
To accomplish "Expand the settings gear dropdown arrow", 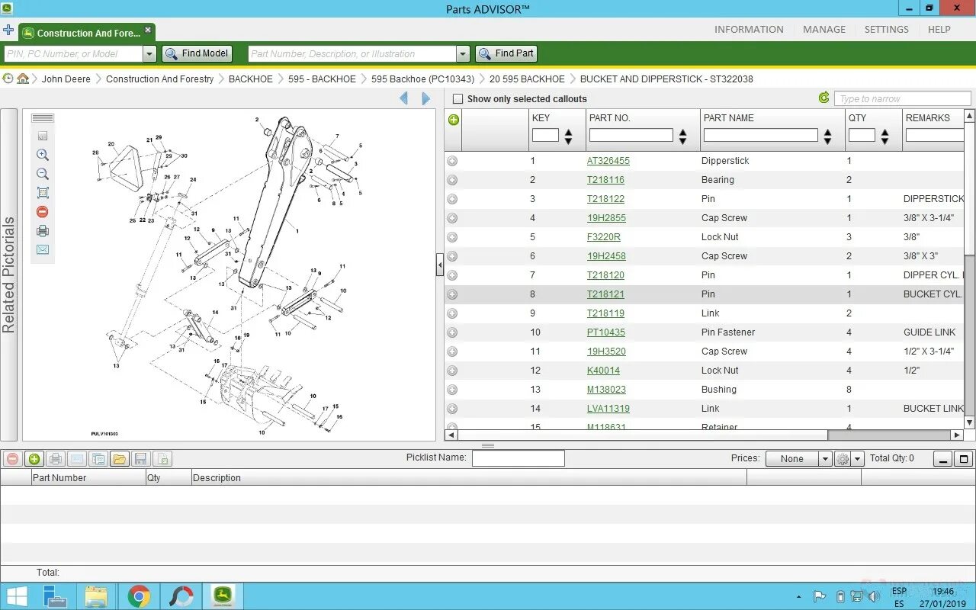I will (x=858, y=459).
